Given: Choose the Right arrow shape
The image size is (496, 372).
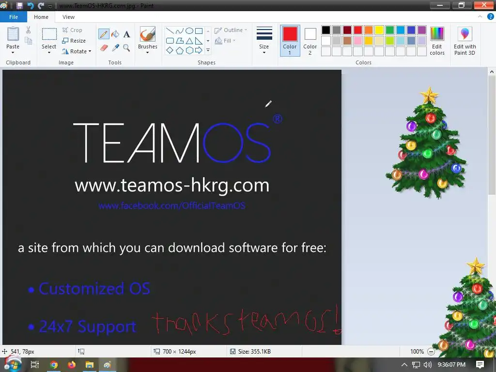Looking at the screenshot, I should [x=199, y=50].
